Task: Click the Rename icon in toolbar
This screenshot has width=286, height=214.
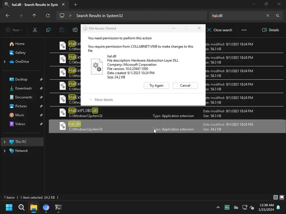Action: point(75,30)
